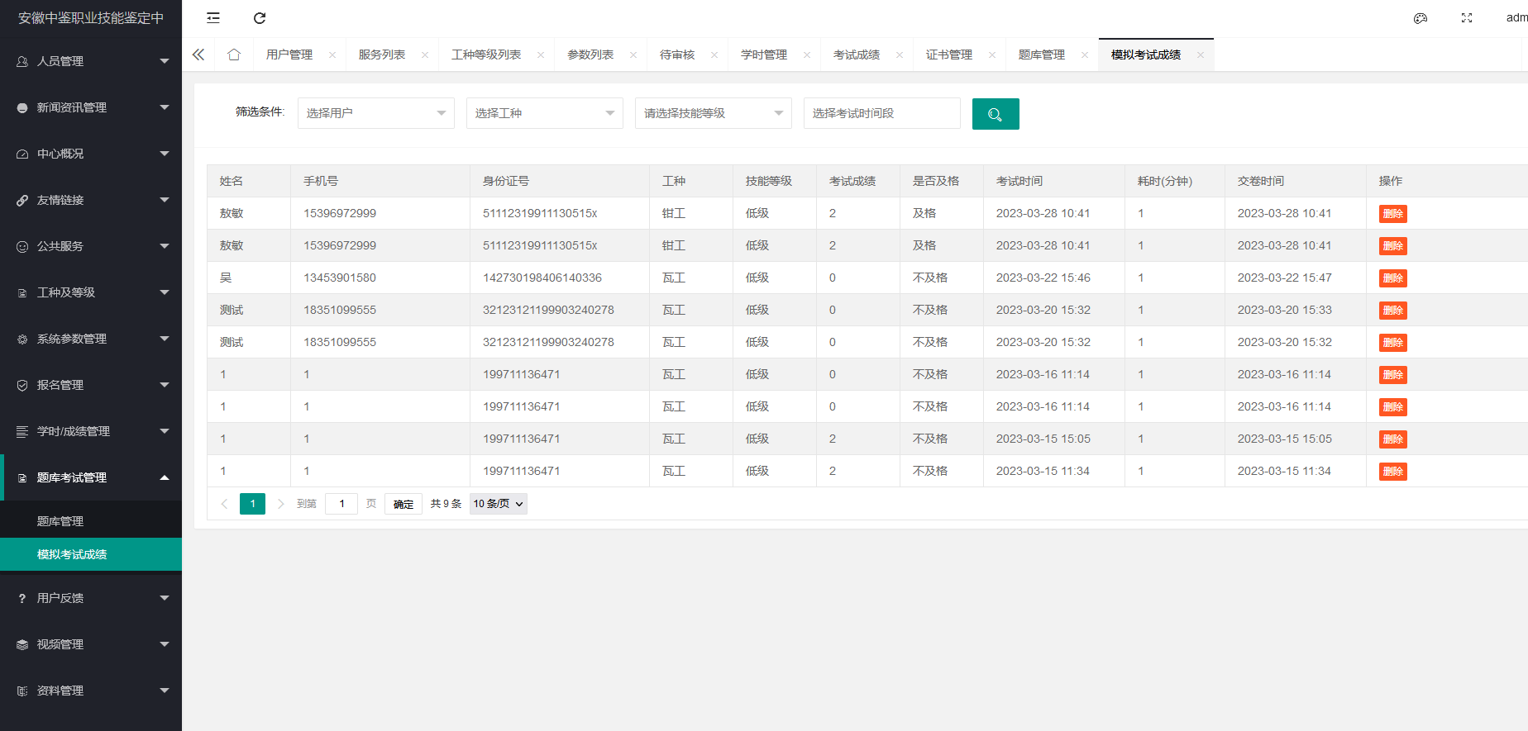Click the page jump number input
Image resolution: width=1528 pixels, height=731 pixels.
341,504
